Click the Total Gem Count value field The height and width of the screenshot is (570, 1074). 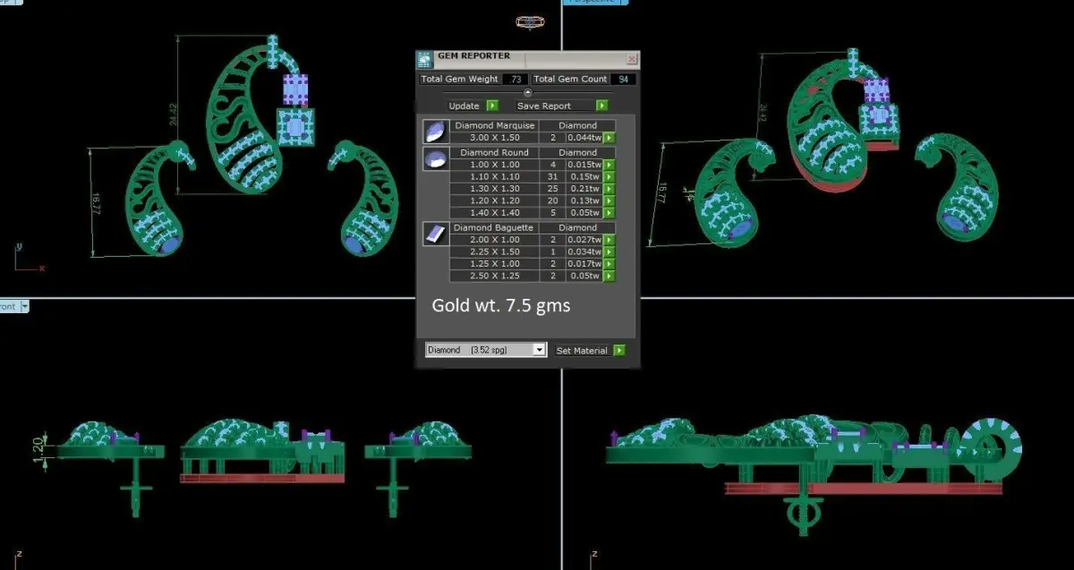coord(624,79)
